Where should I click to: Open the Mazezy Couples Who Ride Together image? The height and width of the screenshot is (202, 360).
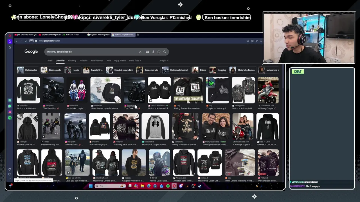pos(134,162)
